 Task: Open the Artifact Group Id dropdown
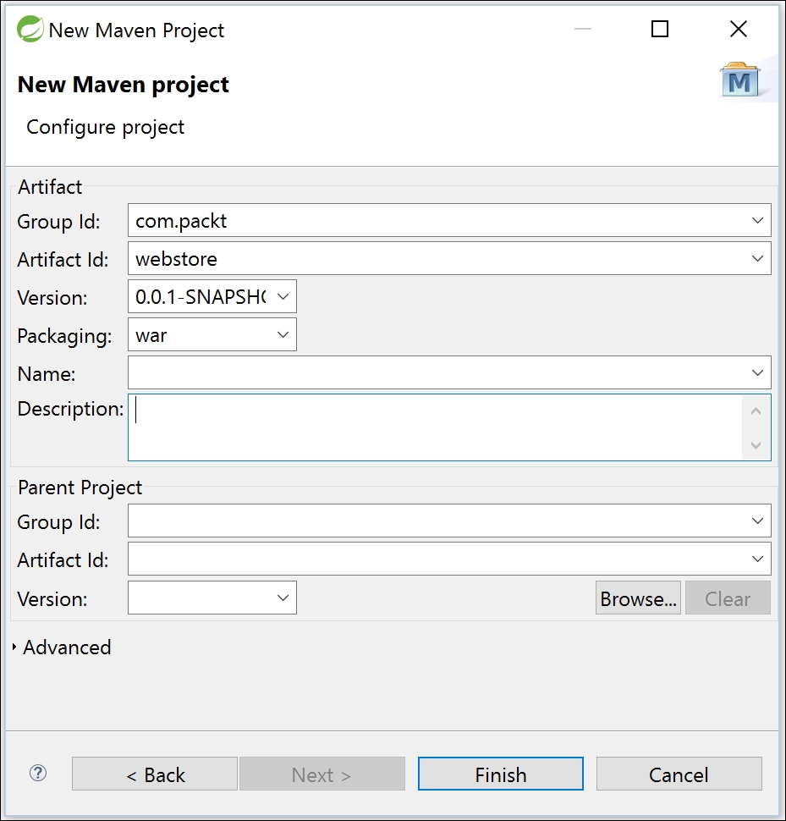(x=756, y=221)
